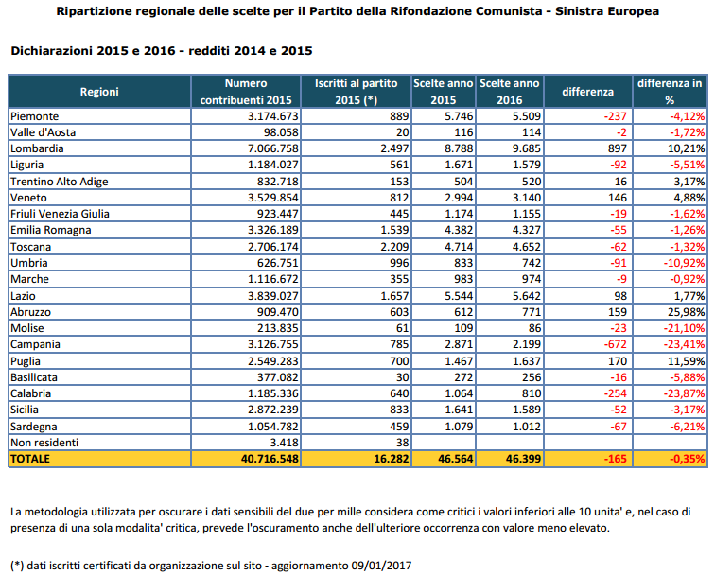The image size is (715, 576).
Task: Select the 'Molise' region cell
Action: 99,328
